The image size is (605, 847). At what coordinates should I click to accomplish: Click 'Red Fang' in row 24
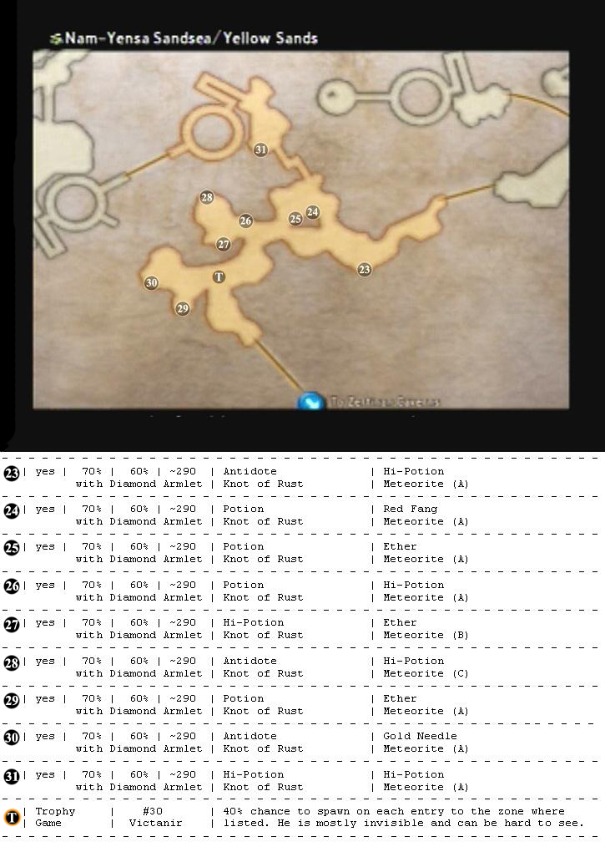click(x=411, y=509)
